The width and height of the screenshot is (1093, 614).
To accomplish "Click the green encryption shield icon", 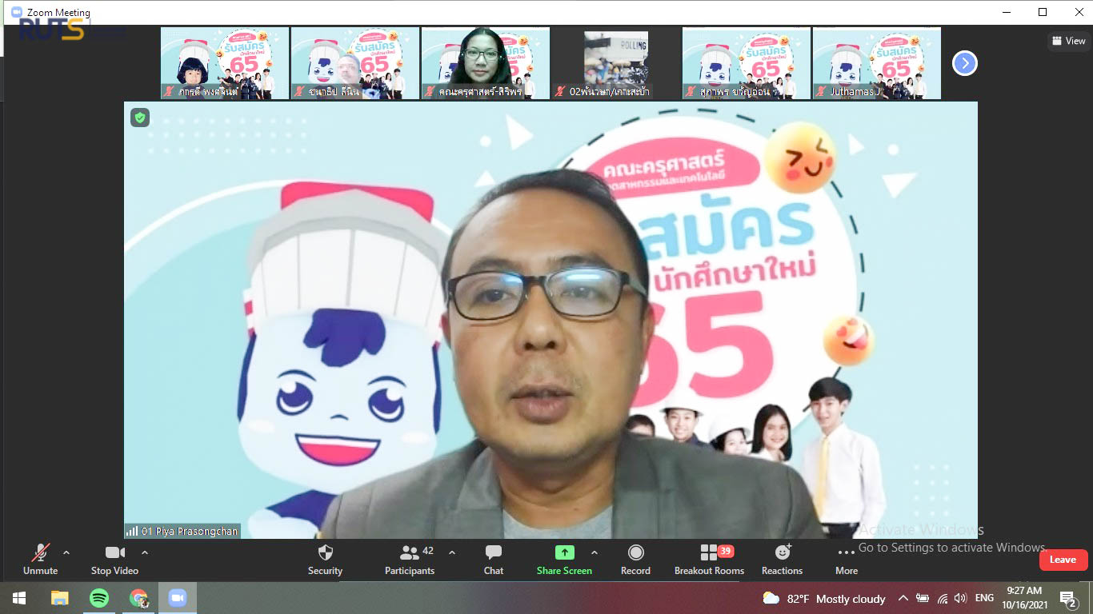I will (140, 118).
